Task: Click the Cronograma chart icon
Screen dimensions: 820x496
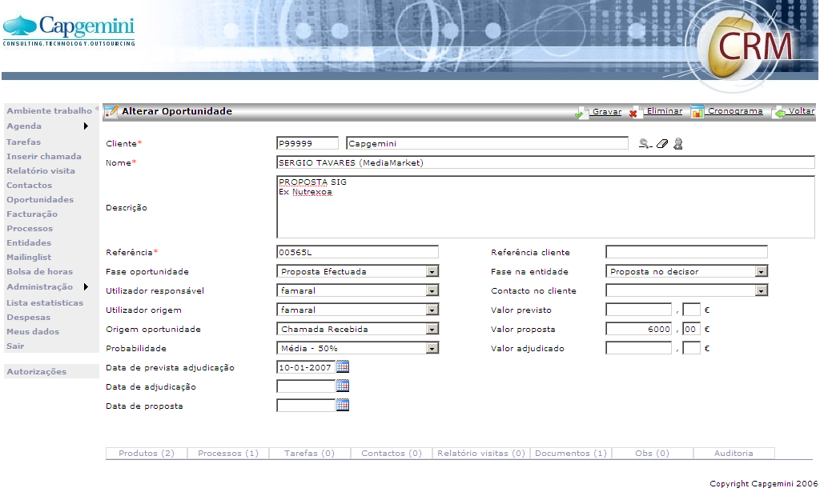Action: click(x=697, y=112)
